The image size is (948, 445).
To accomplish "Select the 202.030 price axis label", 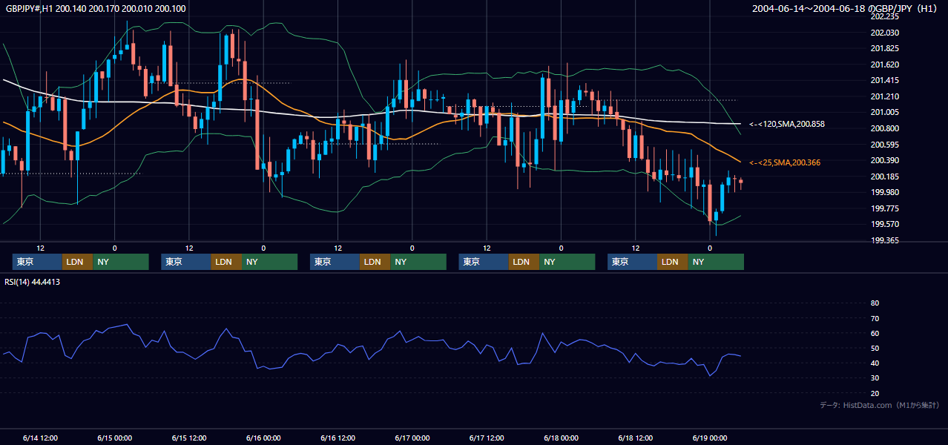I will (884, 33).
